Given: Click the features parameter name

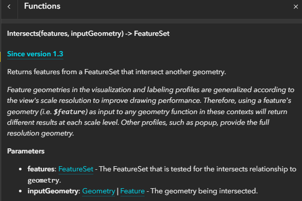Looking at the screenshot, I should point(41,169).
